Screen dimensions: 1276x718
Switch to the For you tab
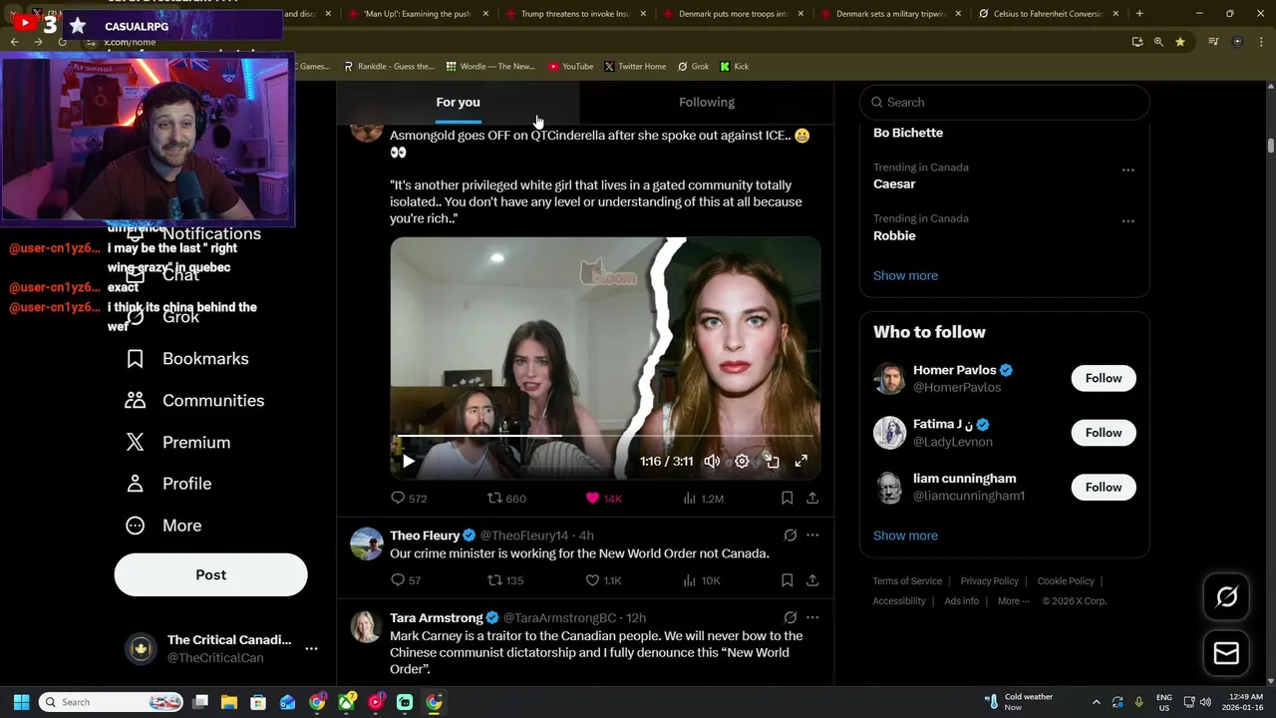coord(458,103)
